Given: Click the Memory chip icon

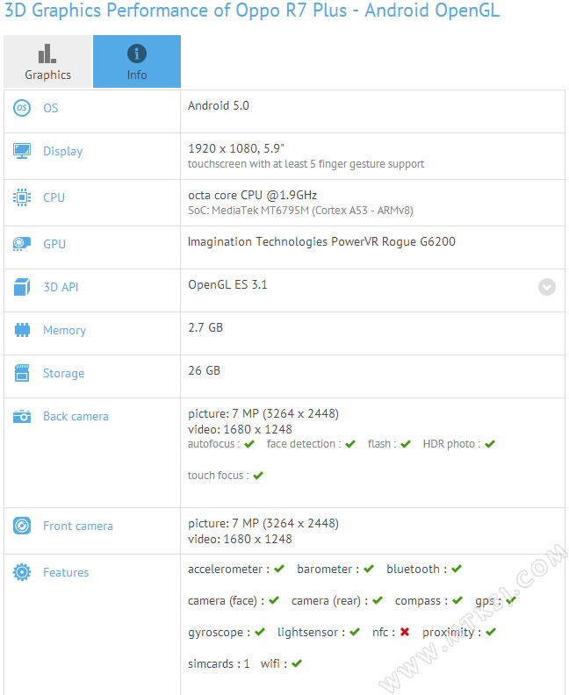Looking at the screenshot, I should pyautogui.click(x=22, y=330).
